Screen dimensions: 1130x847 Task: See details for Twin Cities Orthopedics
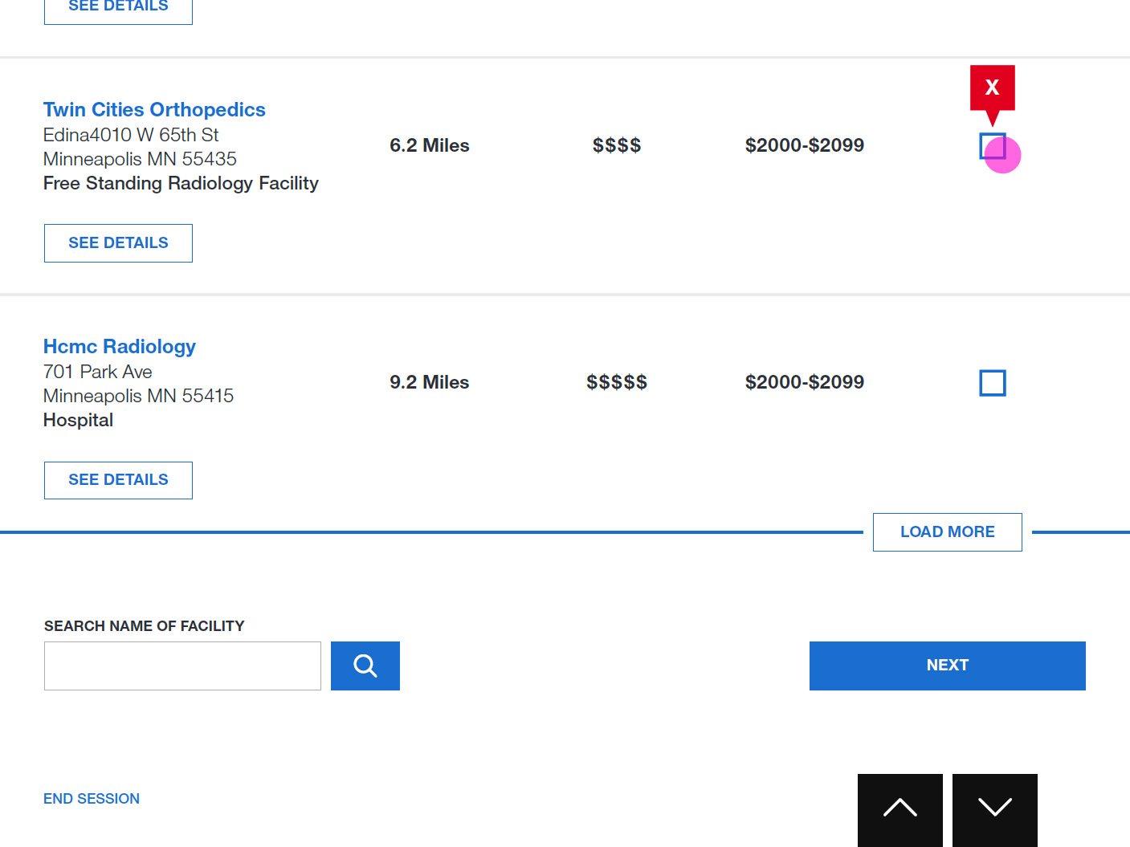click(x=118, y=243)
